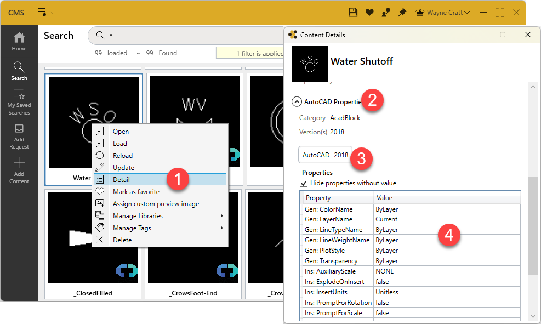Minimize the Content Details window

tap(478, 35)
